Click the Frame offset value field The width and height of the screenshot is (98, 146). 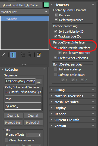pyautogui.click(x=32, y=135)
